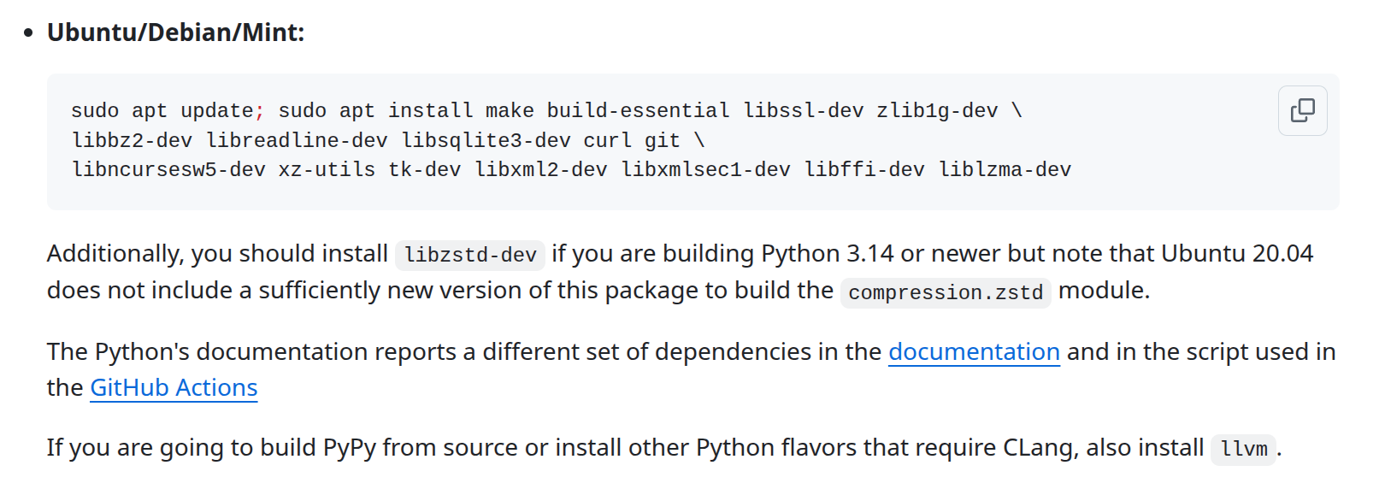The image size is (1385, 483).
Task: Click xz-utils in the code block
Action: click(327, 169)
